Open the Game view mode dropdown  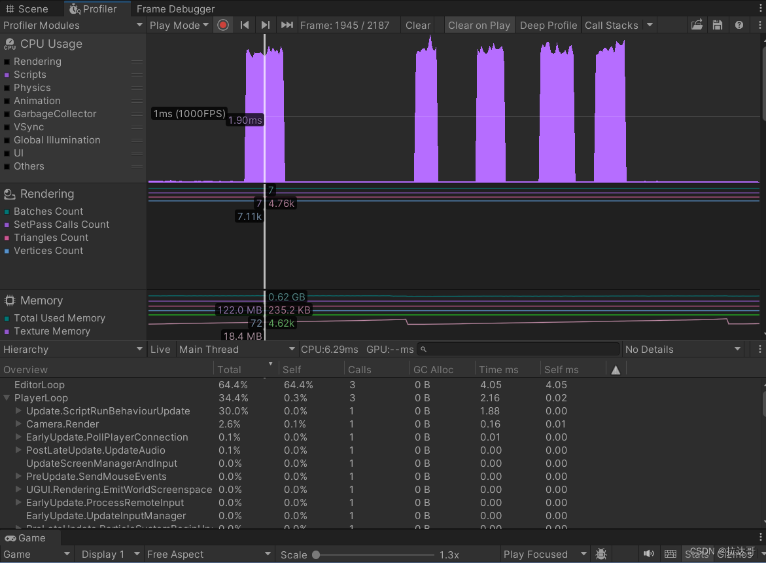(37, 554)
